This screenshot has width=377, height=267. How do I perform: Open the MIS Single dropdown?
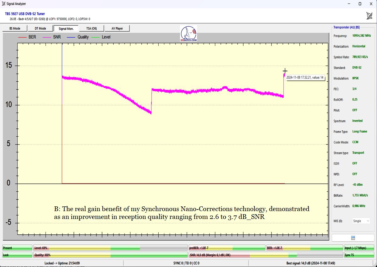pyautogui.click(x=361, y=221)
